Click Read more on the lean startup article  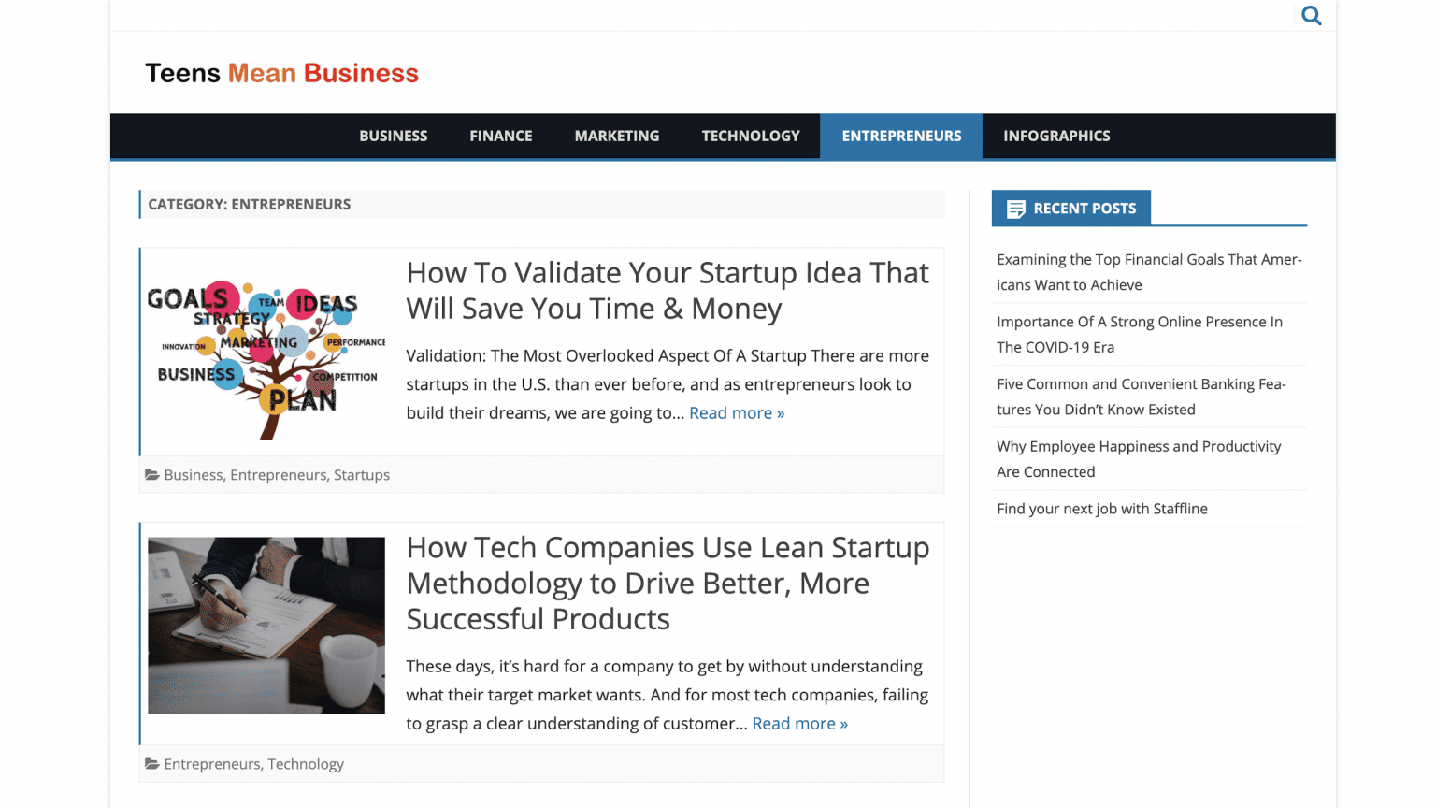point(799,723)
